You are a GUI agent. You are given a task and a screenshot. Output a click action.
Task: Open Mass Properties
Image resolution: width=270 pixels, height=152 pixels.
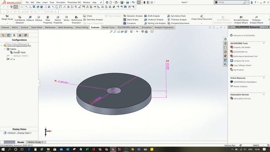48,20
